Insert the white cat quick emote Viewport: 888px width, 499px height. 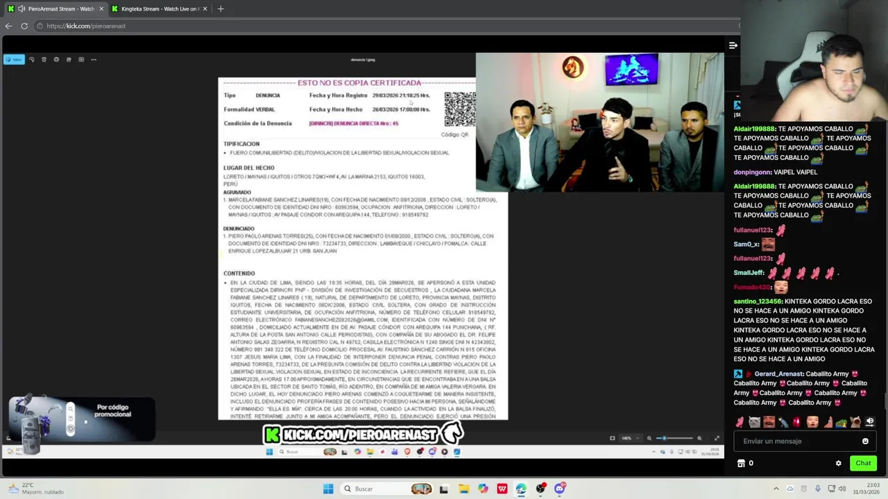pos(754,421)
